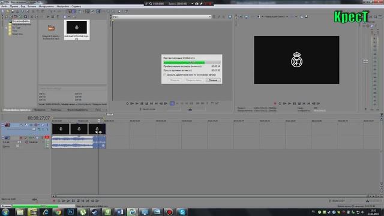Click Copy Snapshot icon in preview toolbar
Image resolution: width=384 pixels, height=216 pixels.
pos(301,17)
